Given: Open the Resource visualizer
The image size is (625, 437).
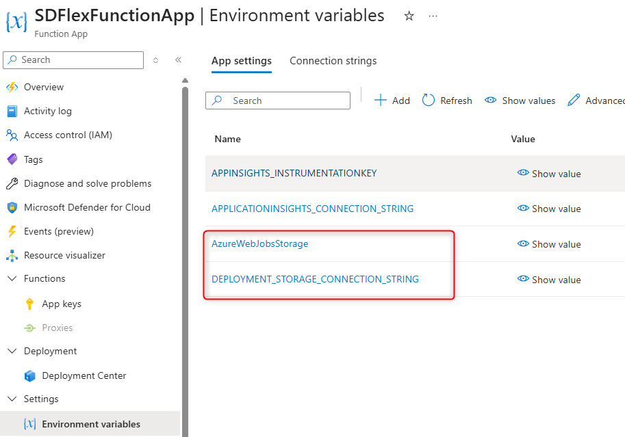Looking at the screenshot, I should [64, 255].
